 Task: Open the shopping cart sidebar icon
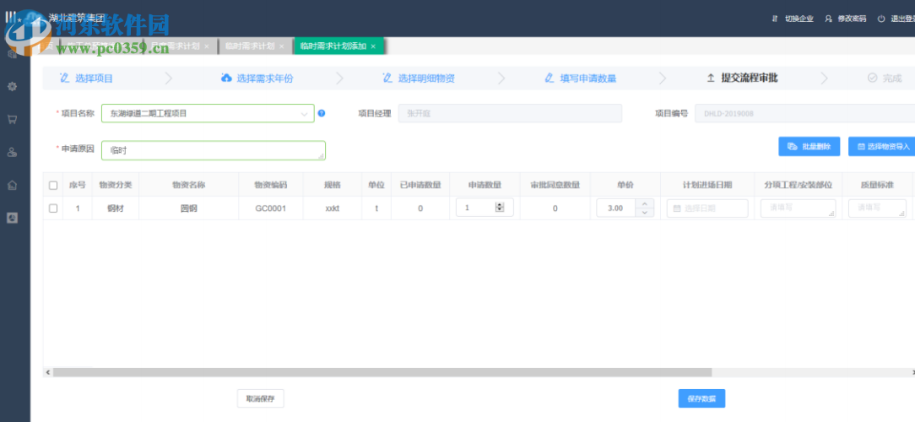point(12,120)
